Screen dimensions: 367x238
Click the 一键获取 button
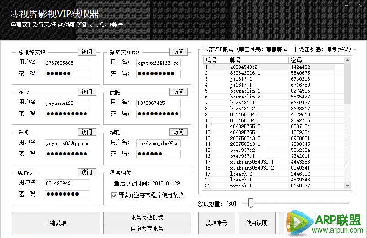[55, 223]
